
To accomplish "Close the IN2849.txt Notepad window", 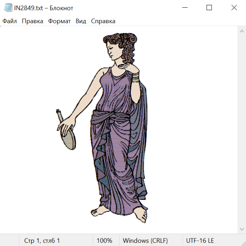I will tap(234, 8).
